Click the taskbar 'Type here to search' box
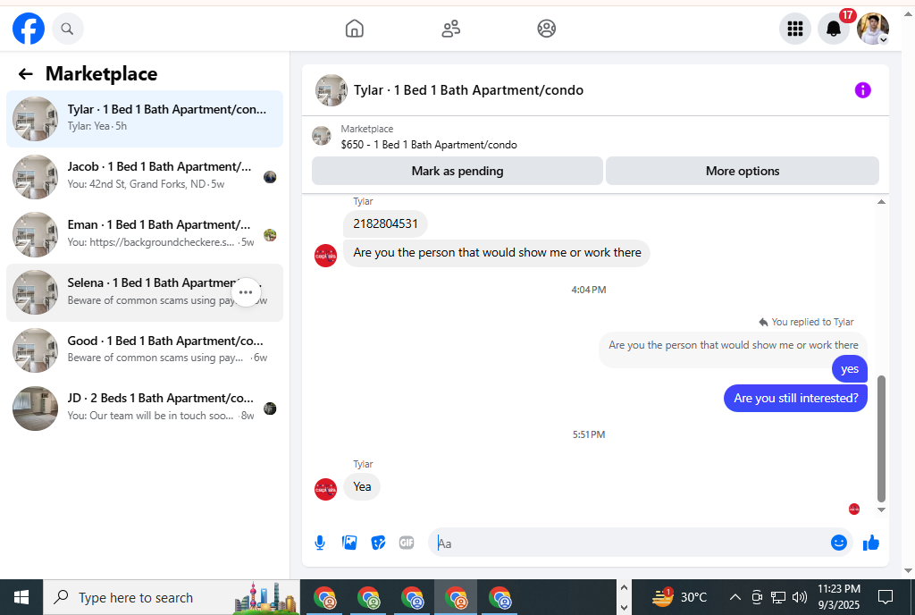Screen dimensions: 915x615 [x=172, y=597]
